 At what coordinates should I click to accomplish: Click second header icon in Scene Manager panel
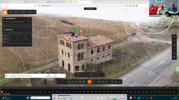click(x=31, y=18)
